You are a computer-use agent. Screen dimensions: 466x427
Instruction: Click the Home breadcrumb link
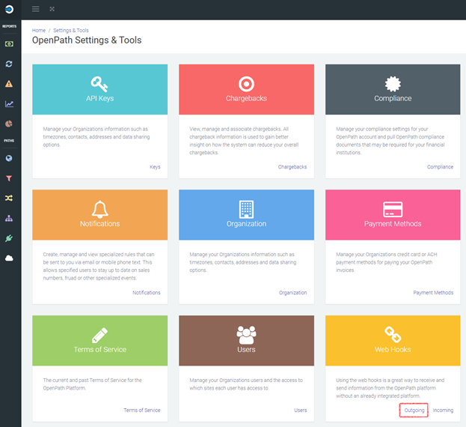39,31
